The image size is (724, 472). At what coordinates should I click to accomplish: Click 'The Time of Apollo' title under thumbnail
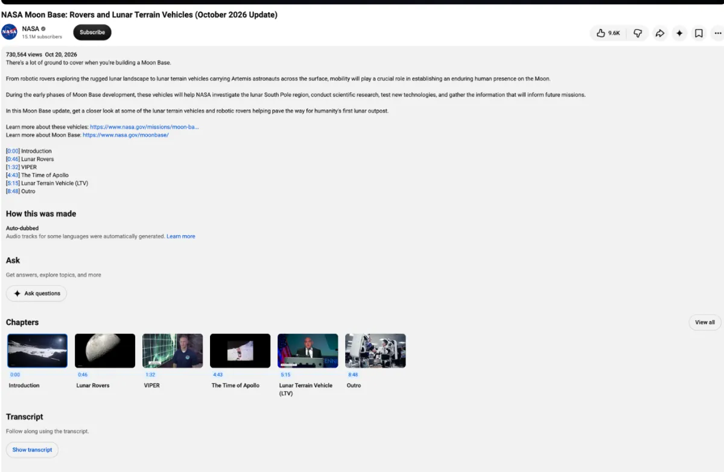click(235, 386)
